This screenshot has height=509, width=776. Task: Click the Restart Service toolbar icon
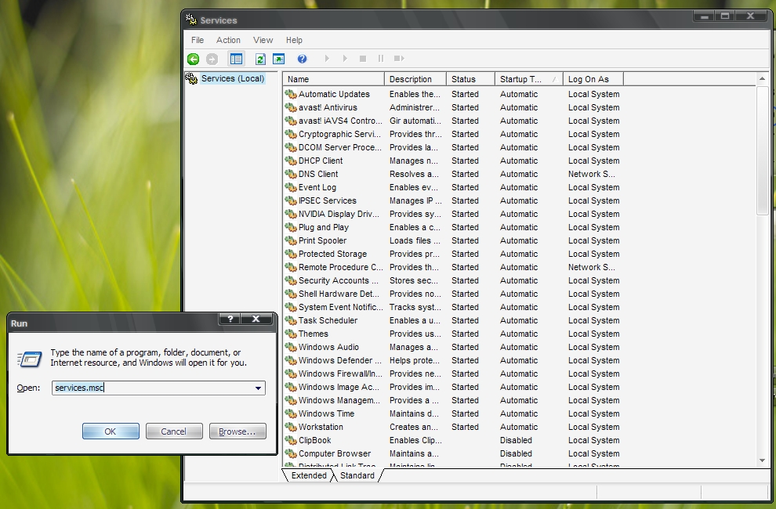[399, 59]
